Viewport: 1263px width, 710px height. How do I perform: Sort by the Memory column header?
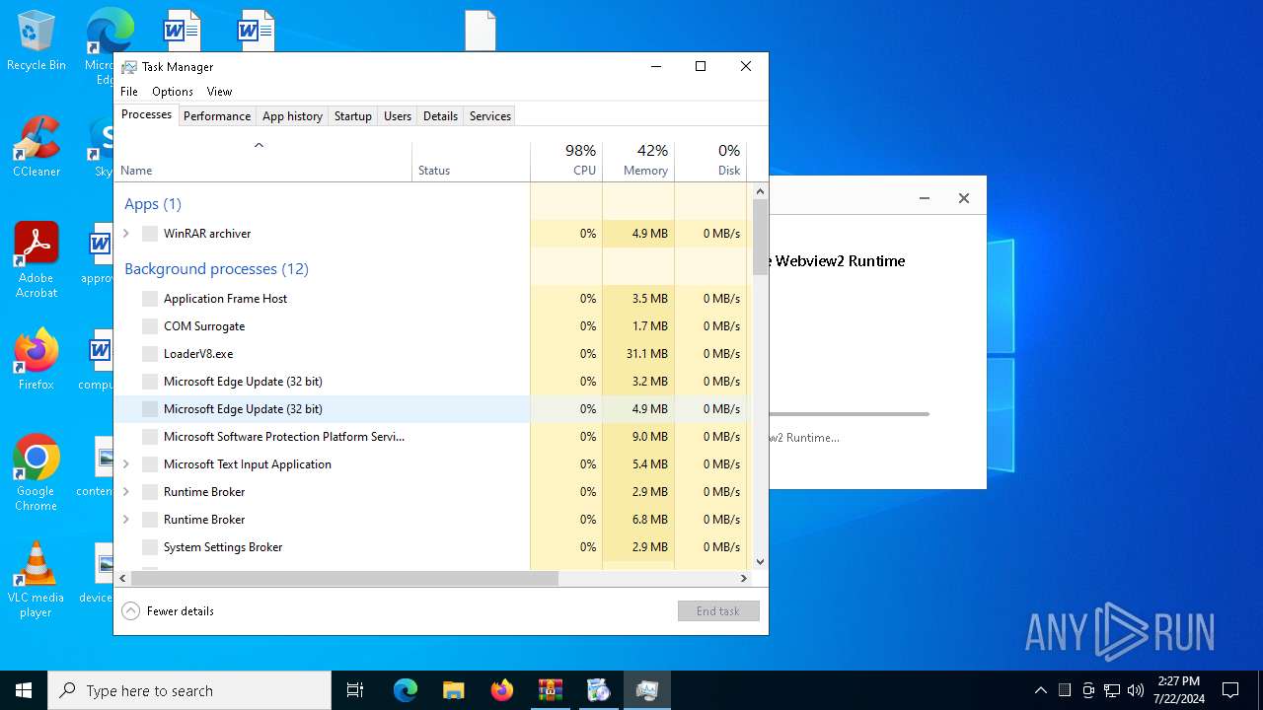(x=638, y=162)
